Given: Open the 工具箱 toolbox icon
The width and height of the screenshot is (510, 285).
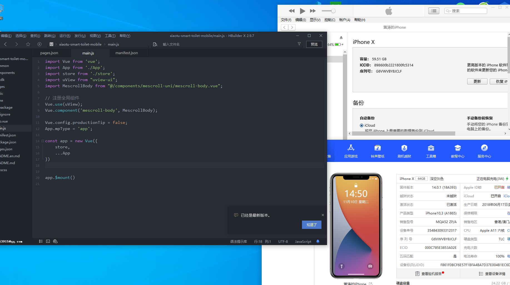Looking at the screenshot, I should (x=431, y=151).
